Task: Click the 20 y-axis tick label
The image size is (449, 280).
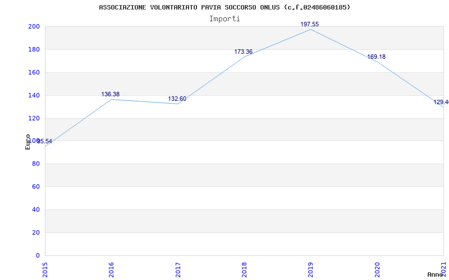Action: (x=36, y=232)
